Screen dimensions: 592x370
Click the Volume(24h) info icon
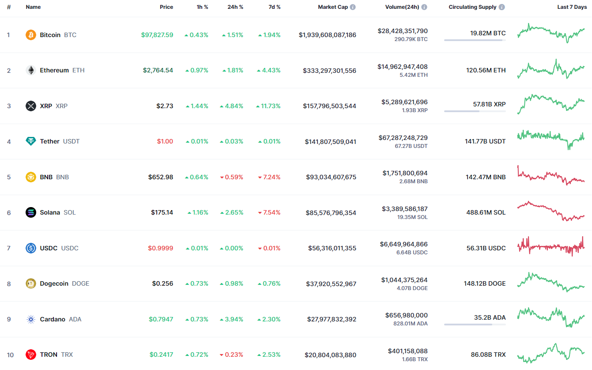pos(424,7)
